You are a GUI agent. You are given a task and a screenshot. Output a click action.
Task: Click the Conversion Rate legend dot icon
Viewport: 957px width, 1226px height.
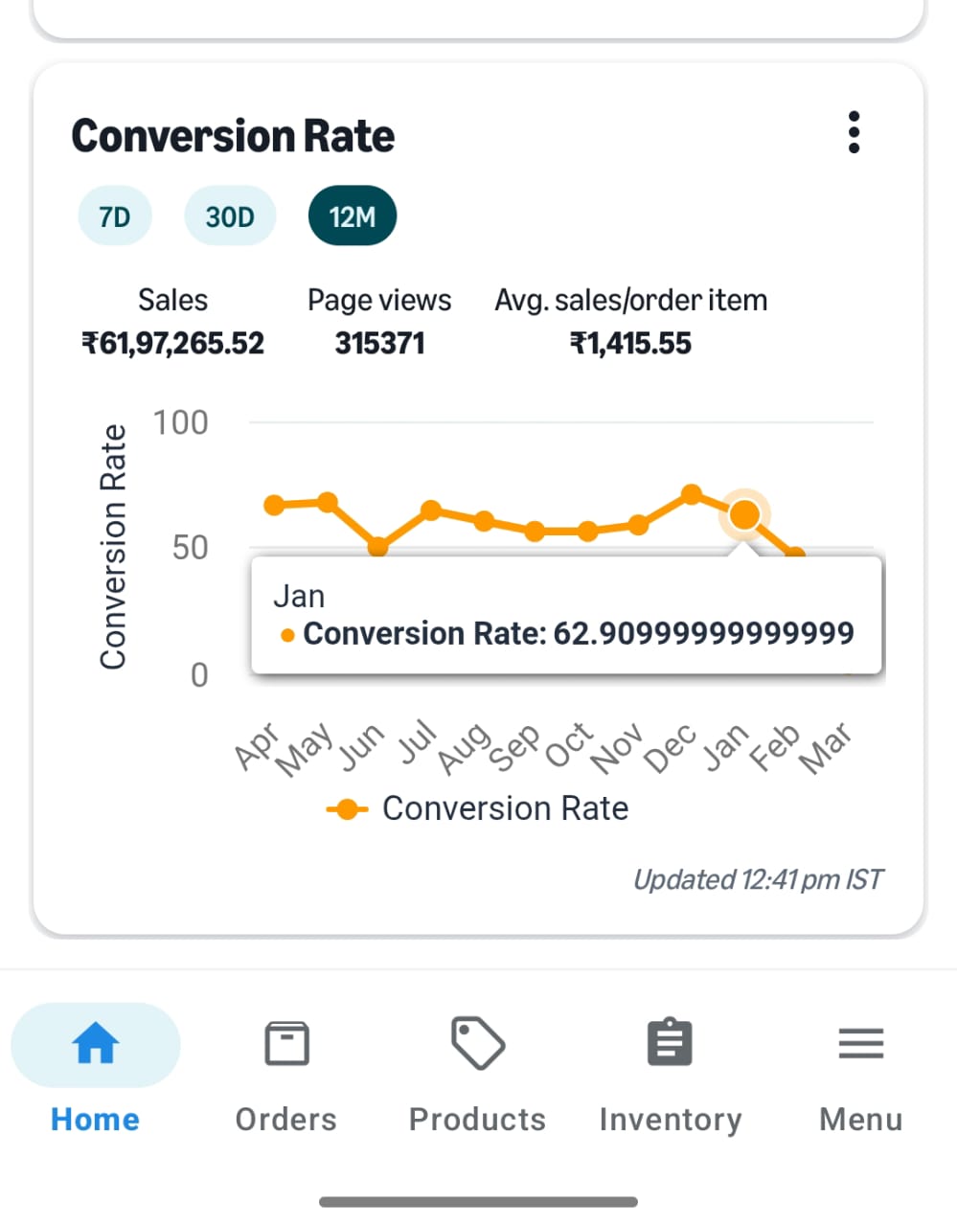point(347,808)
